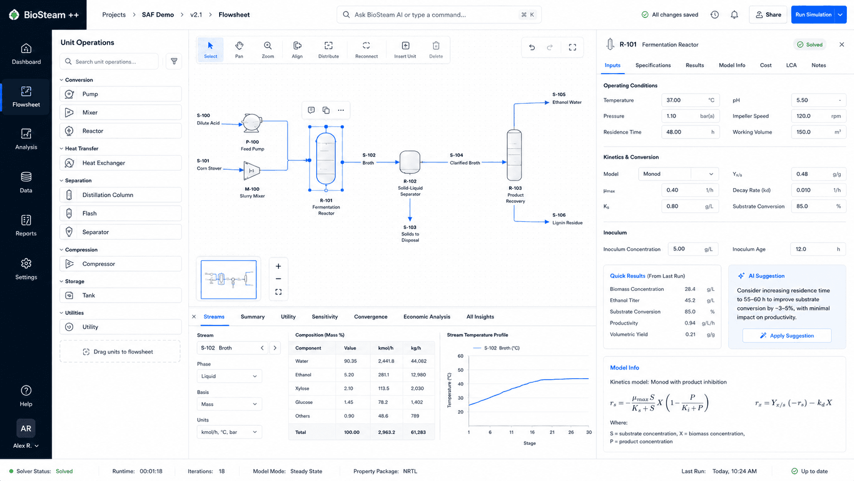This screenshot has width=854, height=481.
Task: Click the Reconnect tool
Action: (366, 50)
